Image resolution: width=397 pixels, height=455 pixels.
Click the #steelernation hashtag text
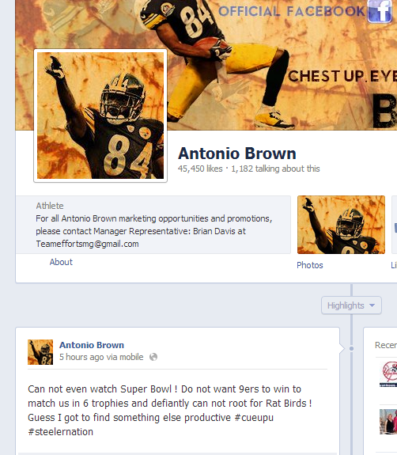[x=60, y=432]
